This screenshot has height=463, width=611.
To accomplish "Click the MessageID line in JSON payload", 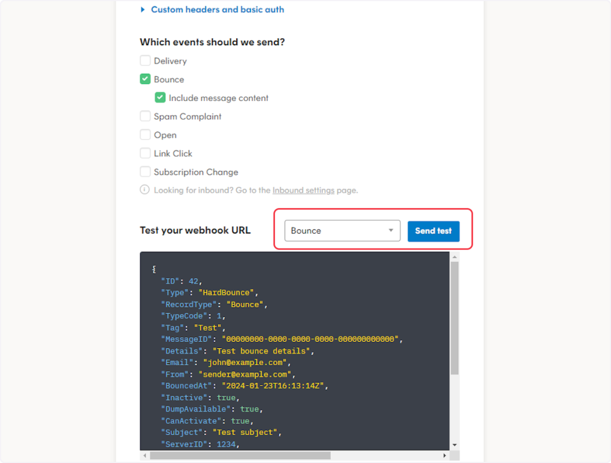I will pos(282,339).
